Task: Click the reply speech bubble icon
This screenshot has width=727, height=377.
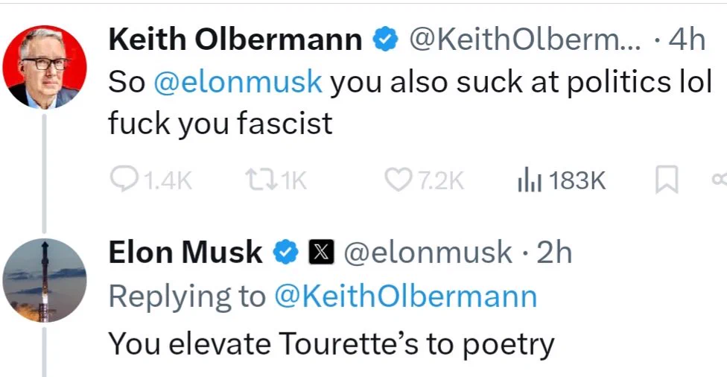Action: [124, 180]
